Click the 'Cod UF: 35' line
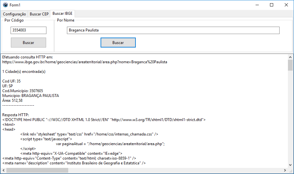 [x=12, y=81]
